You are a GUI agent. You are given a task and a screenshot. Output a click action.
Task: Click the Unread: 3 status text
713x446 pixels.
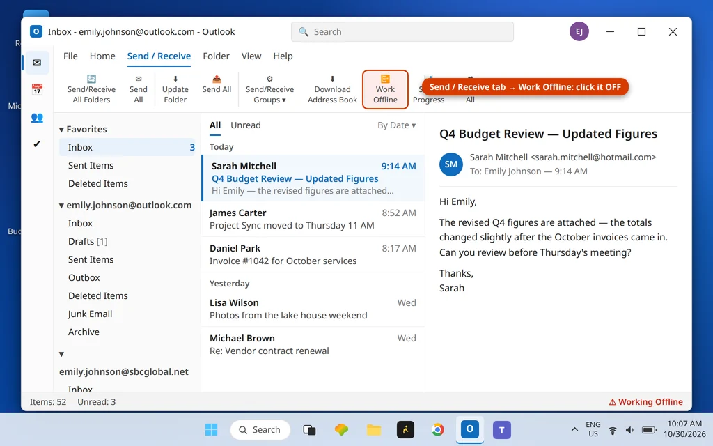coord(96,402)
